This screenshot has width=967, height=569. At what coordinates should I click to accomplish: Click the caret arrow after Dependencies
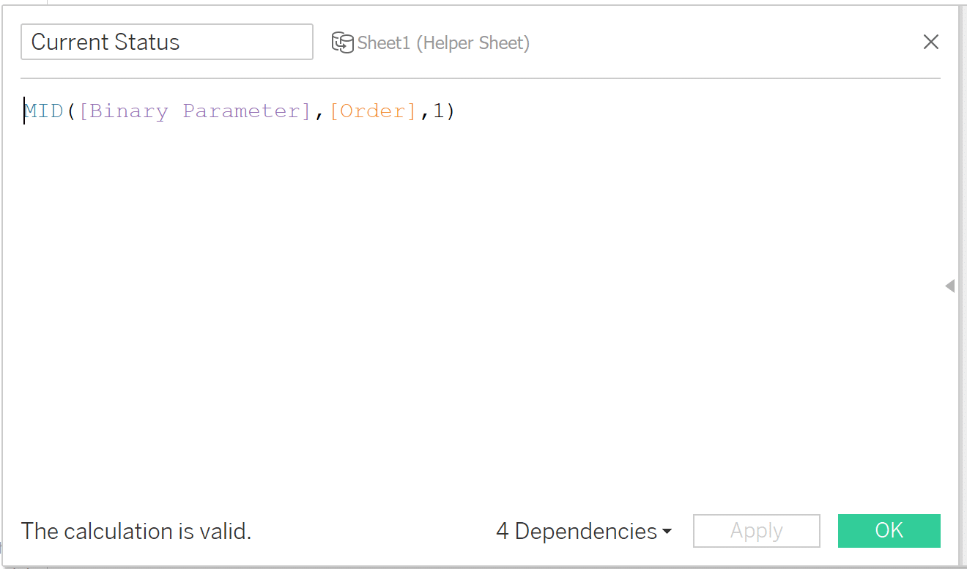tap(667, 532)
